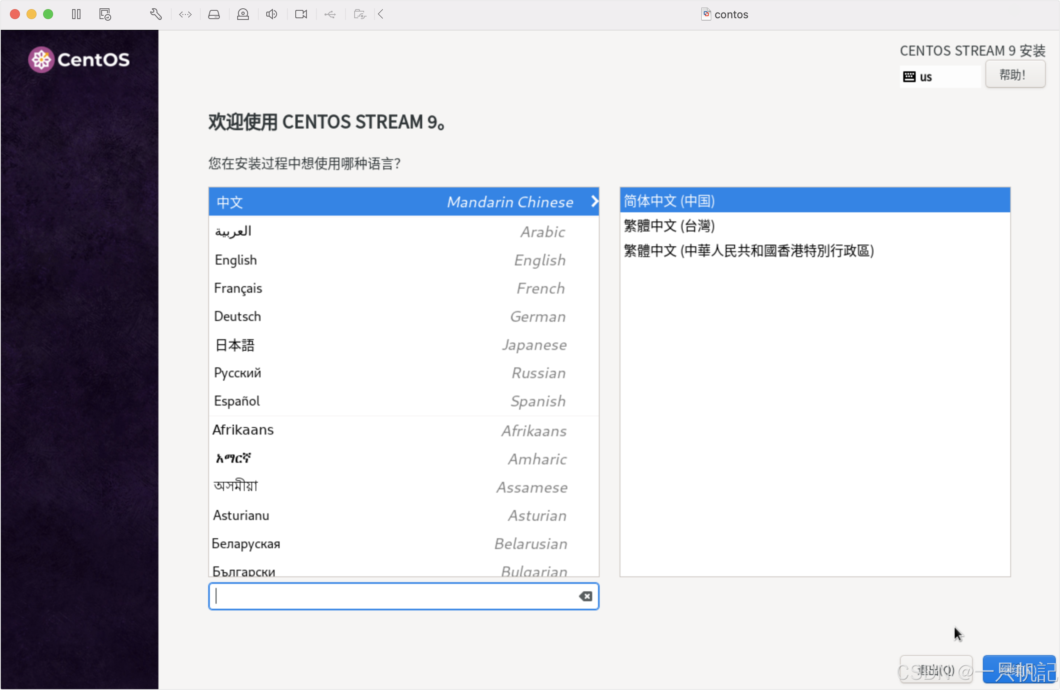Viewport: 1060px width, 690px height.
Task: Select Arabic language row
Action: 404,232
